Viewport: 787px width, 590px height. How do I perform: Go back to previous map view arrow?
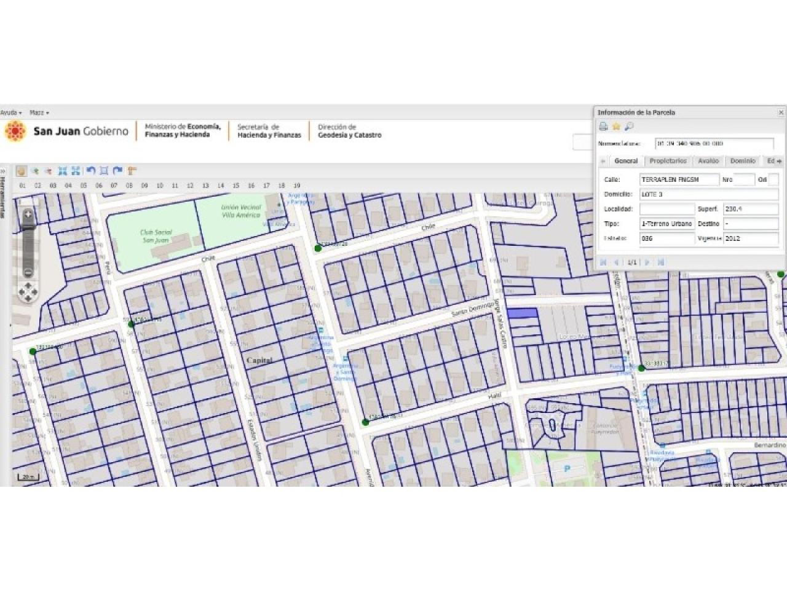(90, 171)
